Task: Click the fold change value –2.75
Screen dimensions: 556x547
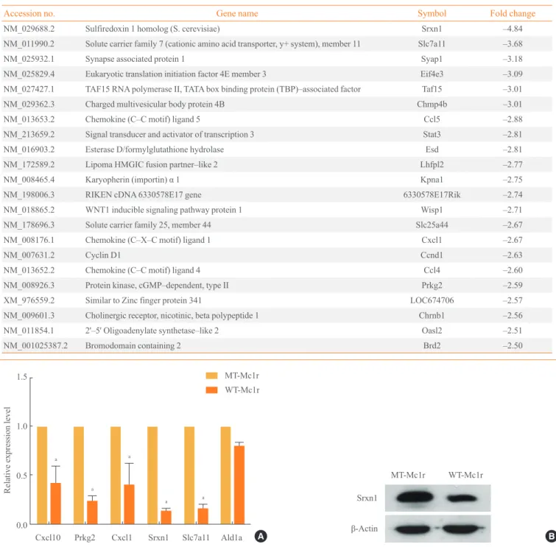Action: 513,180
